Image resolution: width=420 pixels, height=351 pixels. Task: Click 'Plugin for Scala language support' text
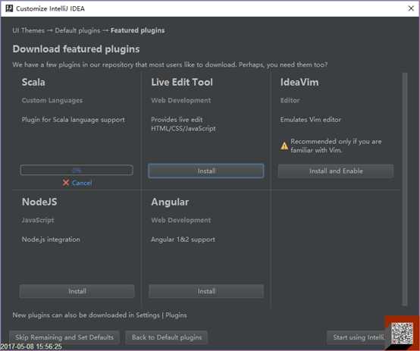click(x=73, y=120)
